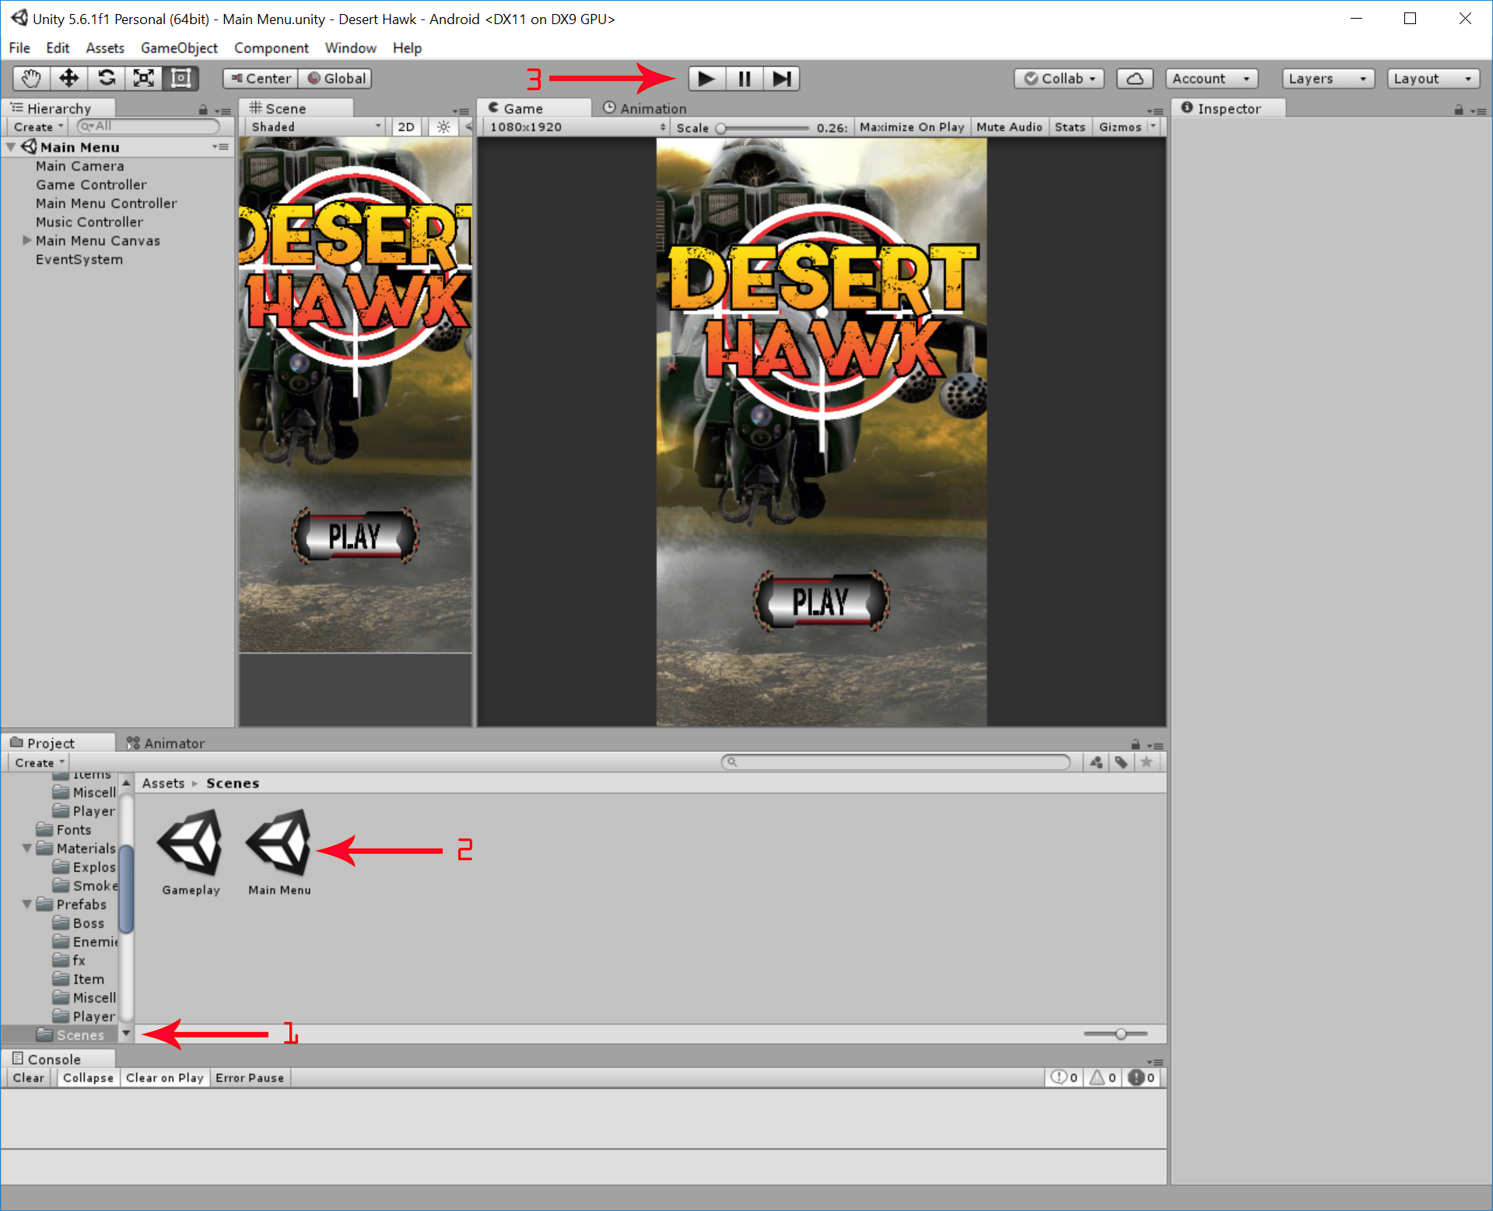The image size is (1493, 1211).
Task: Click the Project search field
Action: [x=895, y=762]
